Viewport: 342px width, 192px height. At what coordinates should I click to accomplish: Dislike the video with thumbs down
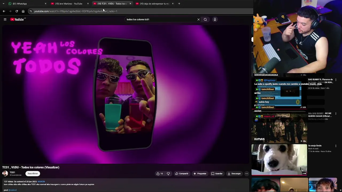coord(168,174)
